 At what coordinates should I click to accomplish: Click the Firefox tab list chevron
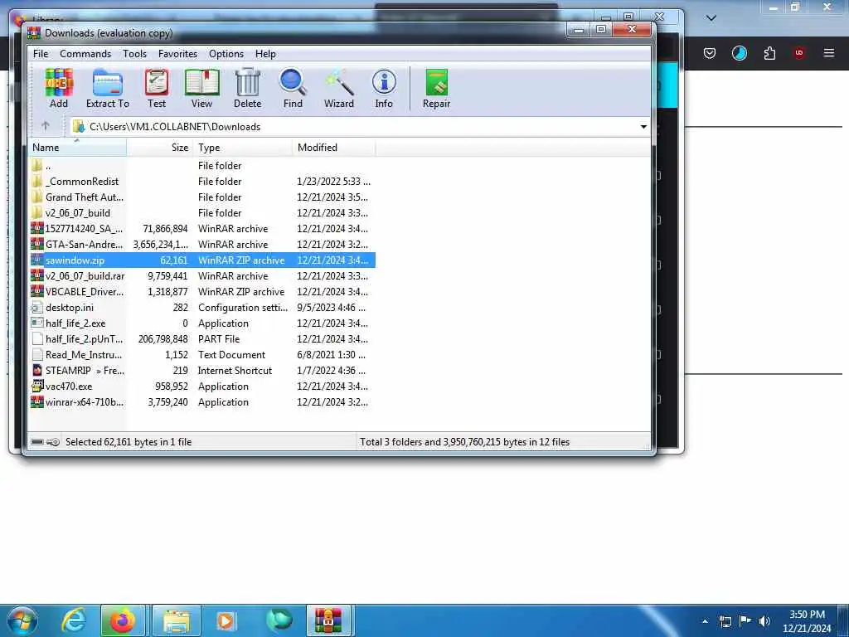711,18
